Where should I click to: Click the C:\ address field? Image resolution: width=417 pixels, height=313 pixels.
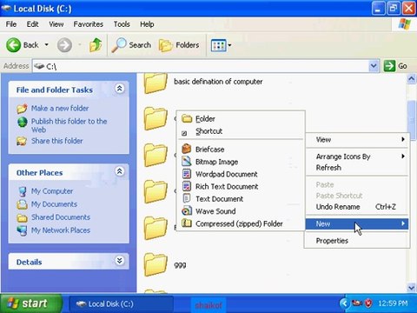coord(201,66)
